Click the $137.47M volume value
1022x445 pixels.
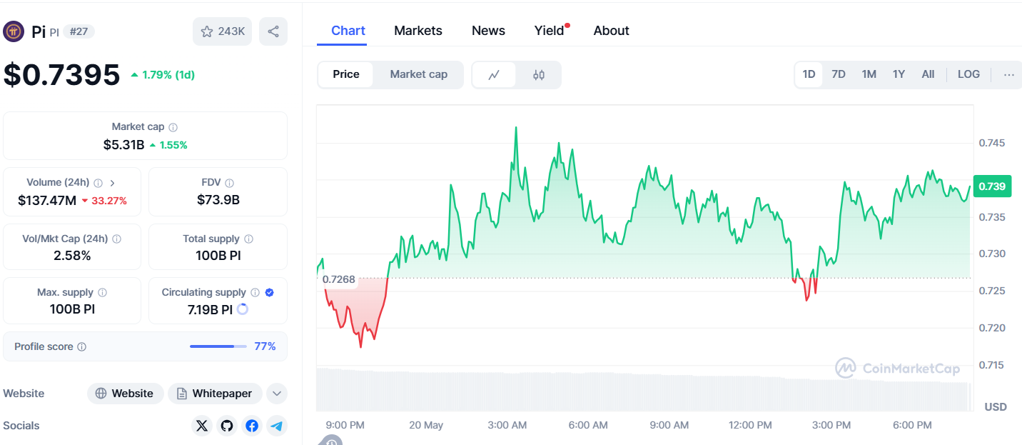(47, 201)
